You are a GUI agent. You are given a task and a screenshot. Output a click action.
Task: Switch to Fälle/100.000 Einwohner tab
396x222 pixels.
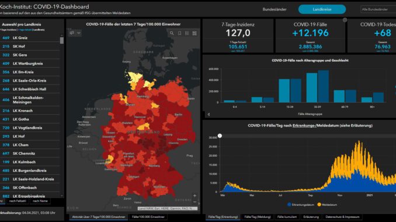pyautogui.click(x=148, y=217)
